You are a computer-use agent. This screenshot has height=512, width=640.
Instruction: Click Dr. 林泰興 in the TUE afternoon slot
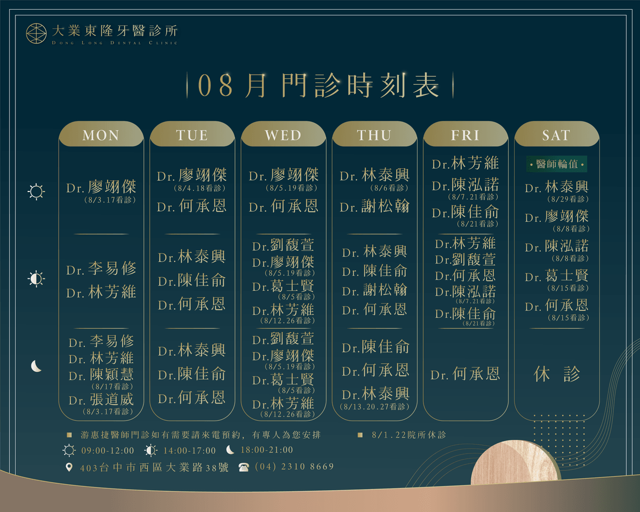[192, 257]
